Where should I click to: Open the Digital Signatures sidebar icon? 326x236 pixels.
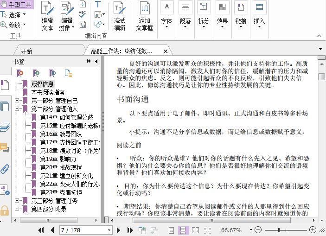click(x=5, y=190)
